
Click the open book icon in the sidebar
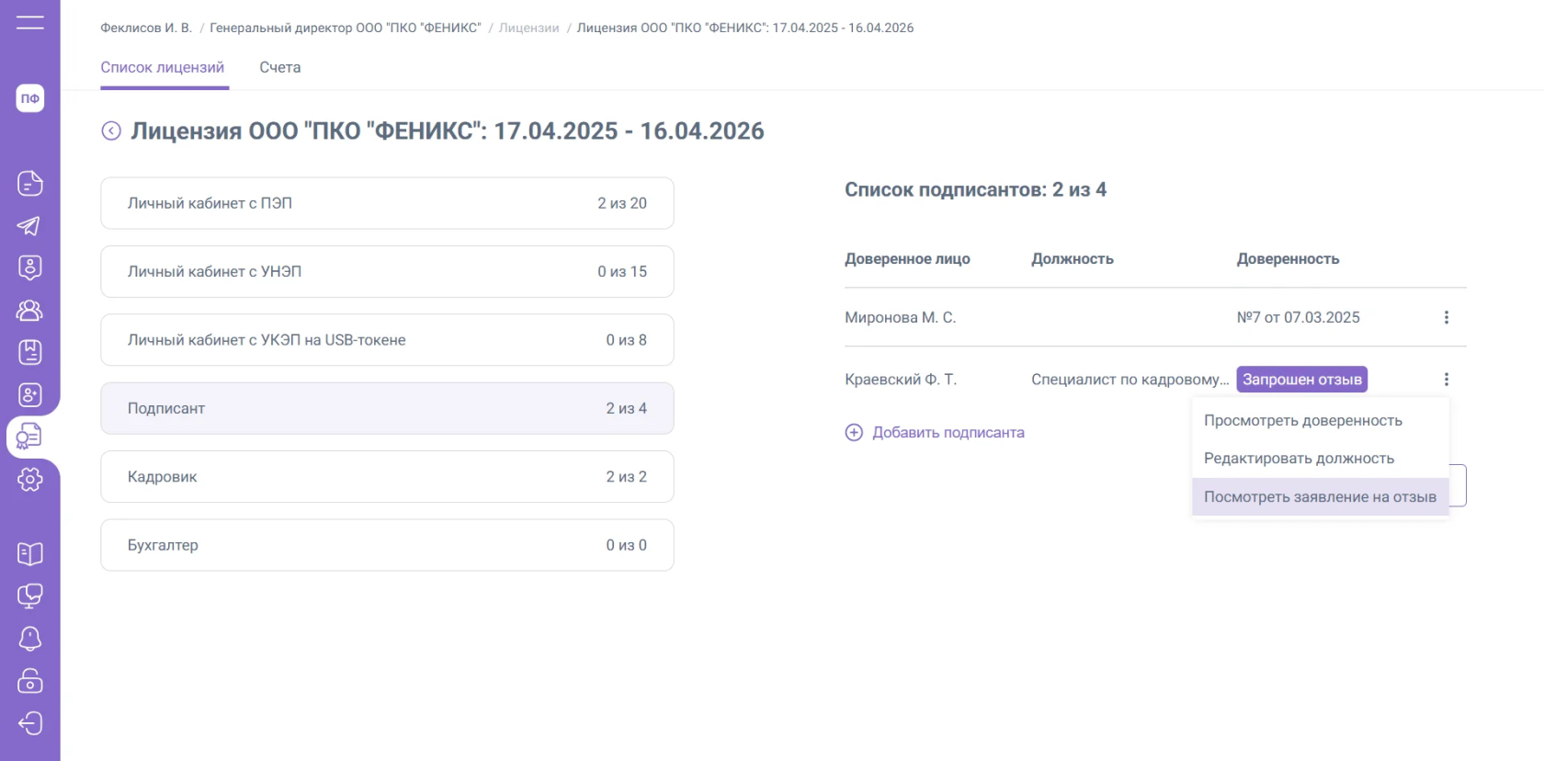point(29,553)
